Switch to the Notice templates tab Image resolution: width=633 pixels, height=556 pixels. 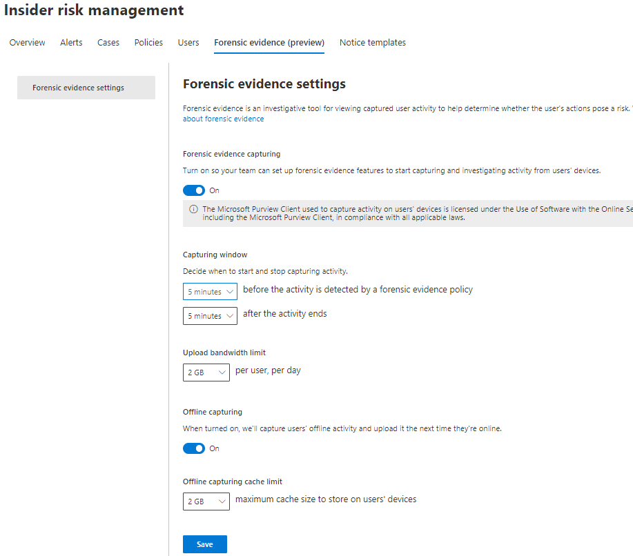point(372,42)
